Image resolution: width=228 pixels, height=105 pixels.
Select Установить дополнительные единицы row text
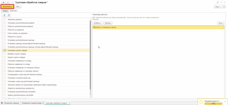21,40
